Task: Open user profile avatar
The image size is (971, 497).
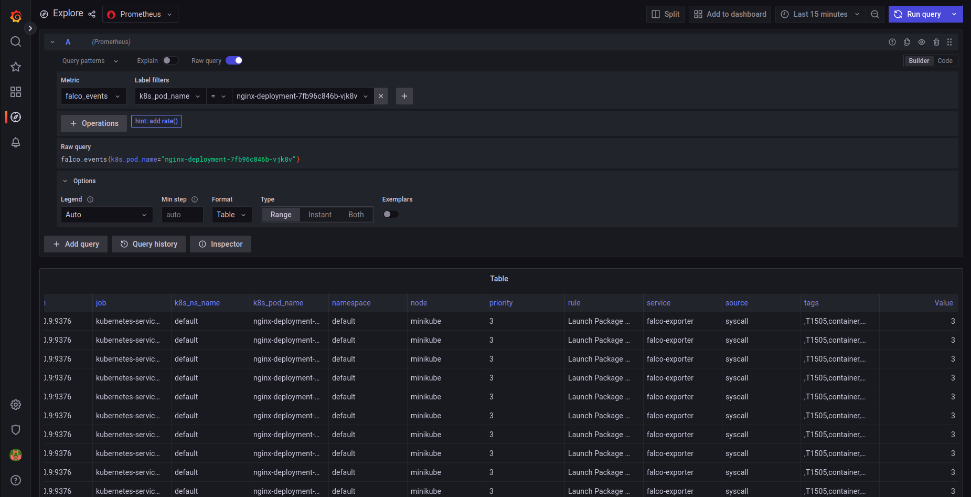Action: (16, 455)
